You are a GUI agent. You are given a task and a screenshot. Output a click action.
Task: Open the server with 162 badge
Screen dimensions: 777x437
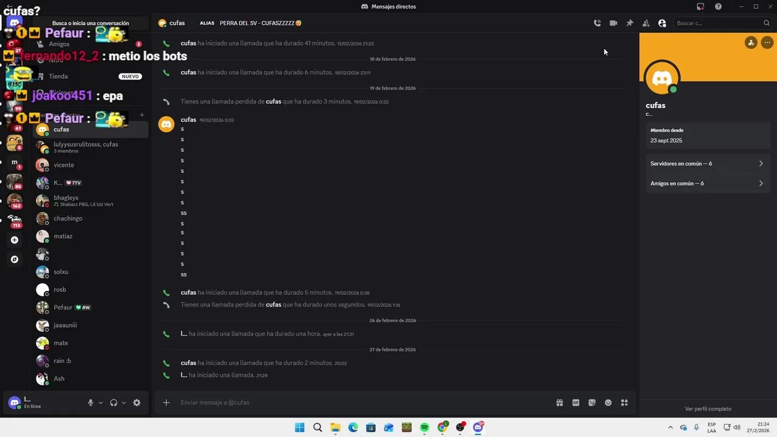15,200
